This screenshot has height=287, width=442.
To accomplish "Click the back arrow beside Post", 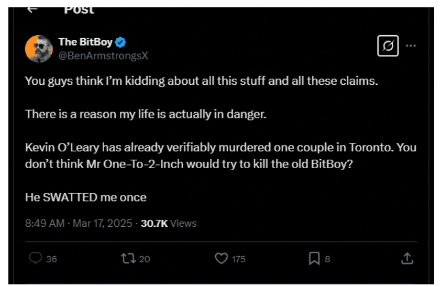I will point(32,10).
